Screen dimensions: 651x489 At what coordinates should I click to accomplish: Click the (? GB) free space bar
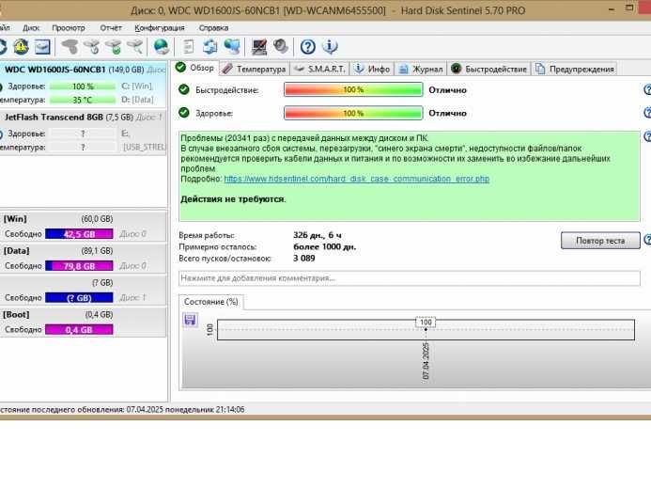[79, 298]
